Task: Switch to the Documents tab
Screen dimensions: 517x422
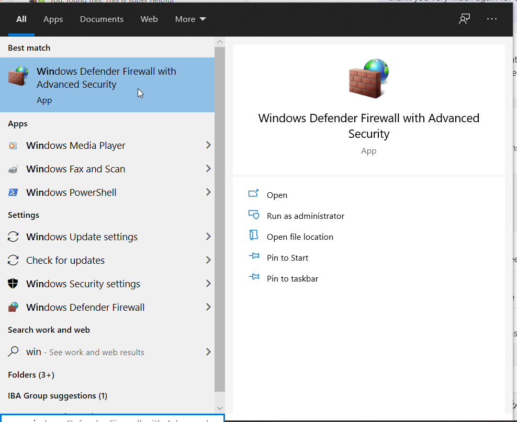Action: click(102, 19)
